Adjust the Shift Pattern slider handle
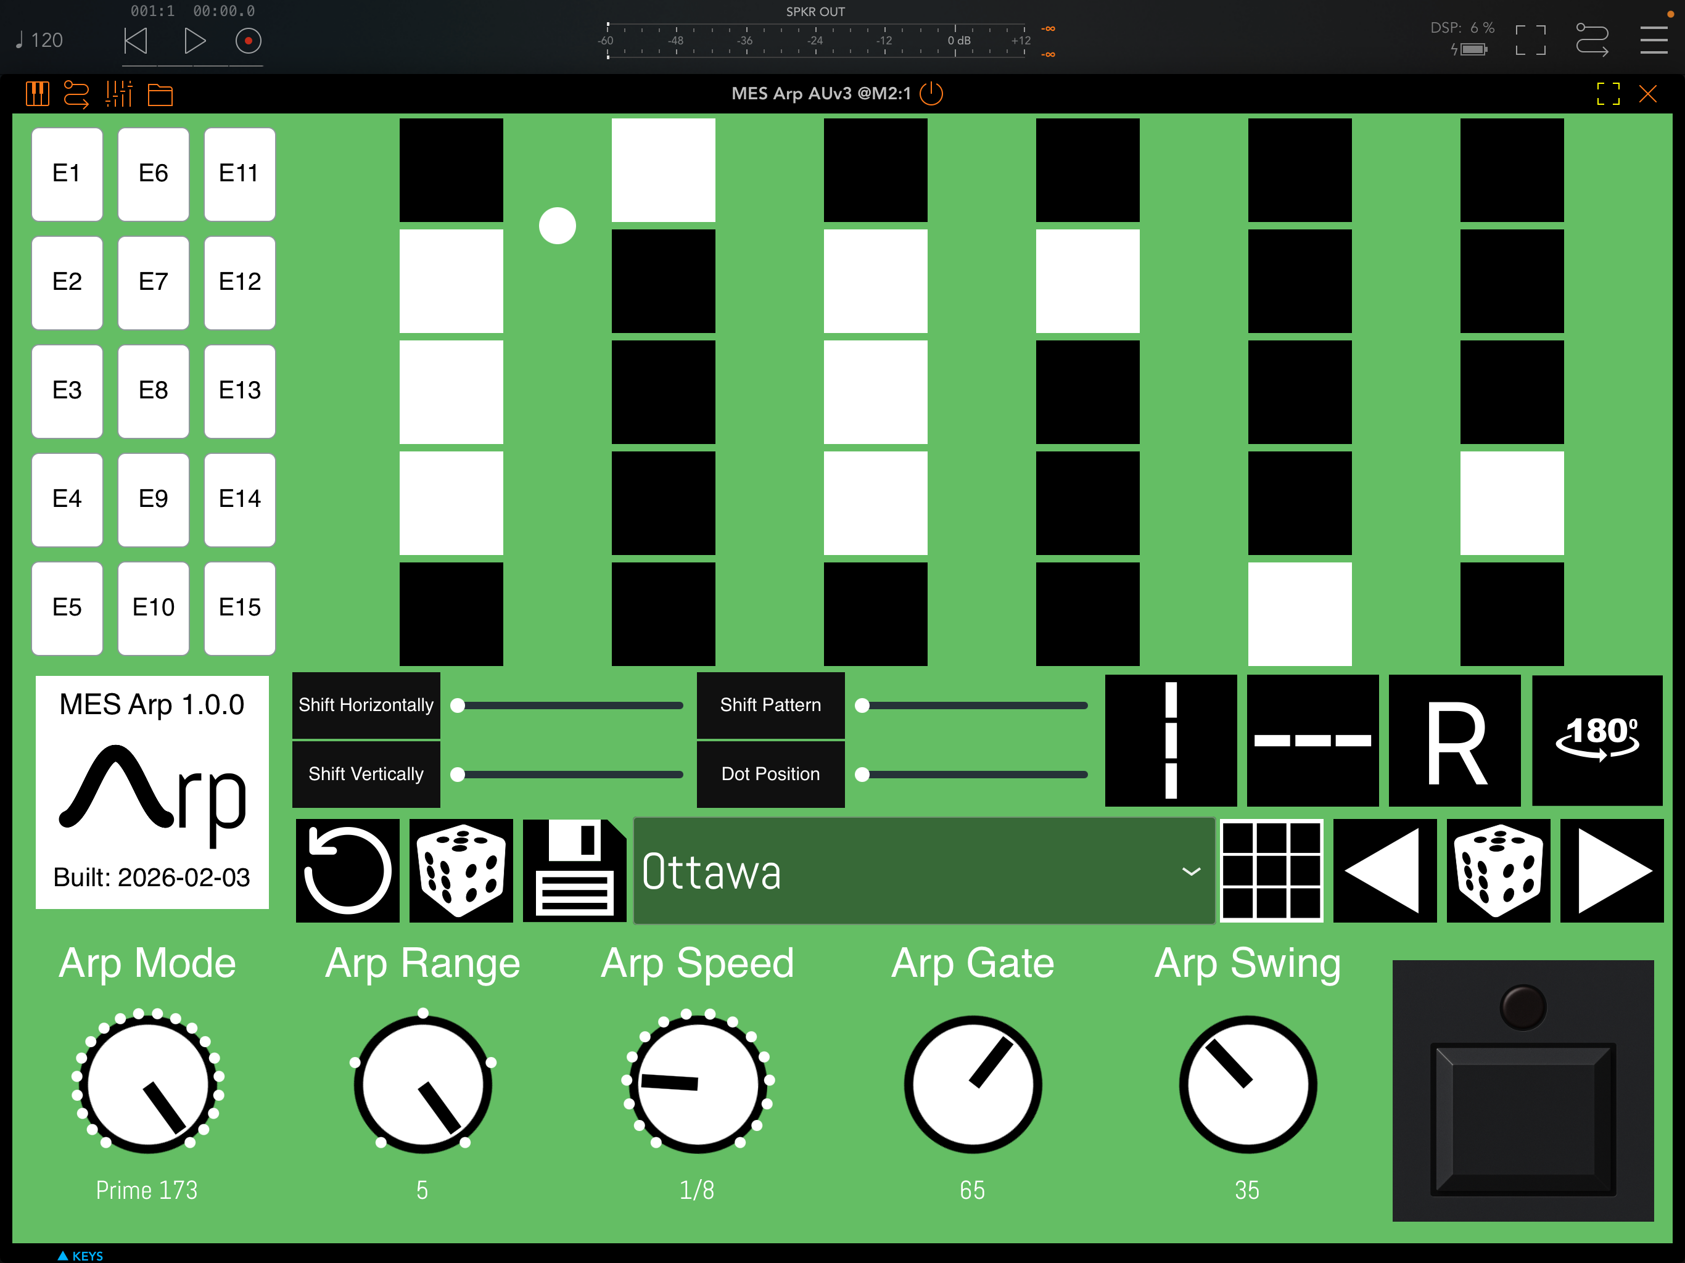The image size is (1685, 1263). (862, 706)
